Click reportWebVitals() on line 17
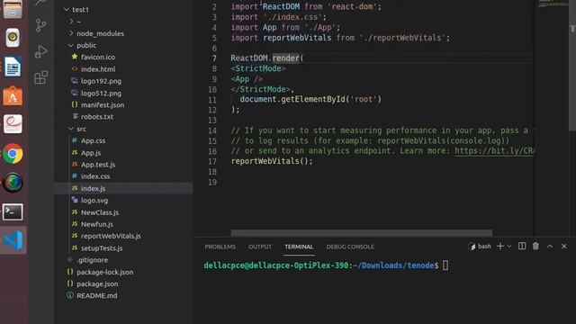 (x=272, y=161)
